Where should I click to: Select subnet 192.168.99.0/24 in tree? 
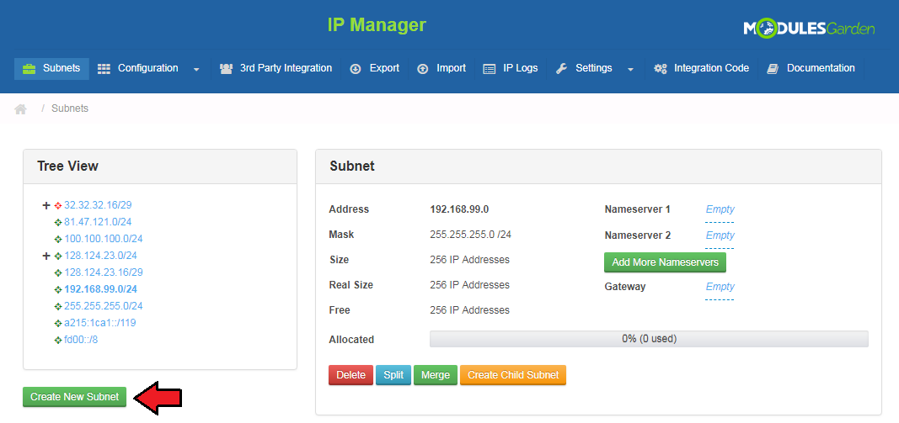click(100, 289)
